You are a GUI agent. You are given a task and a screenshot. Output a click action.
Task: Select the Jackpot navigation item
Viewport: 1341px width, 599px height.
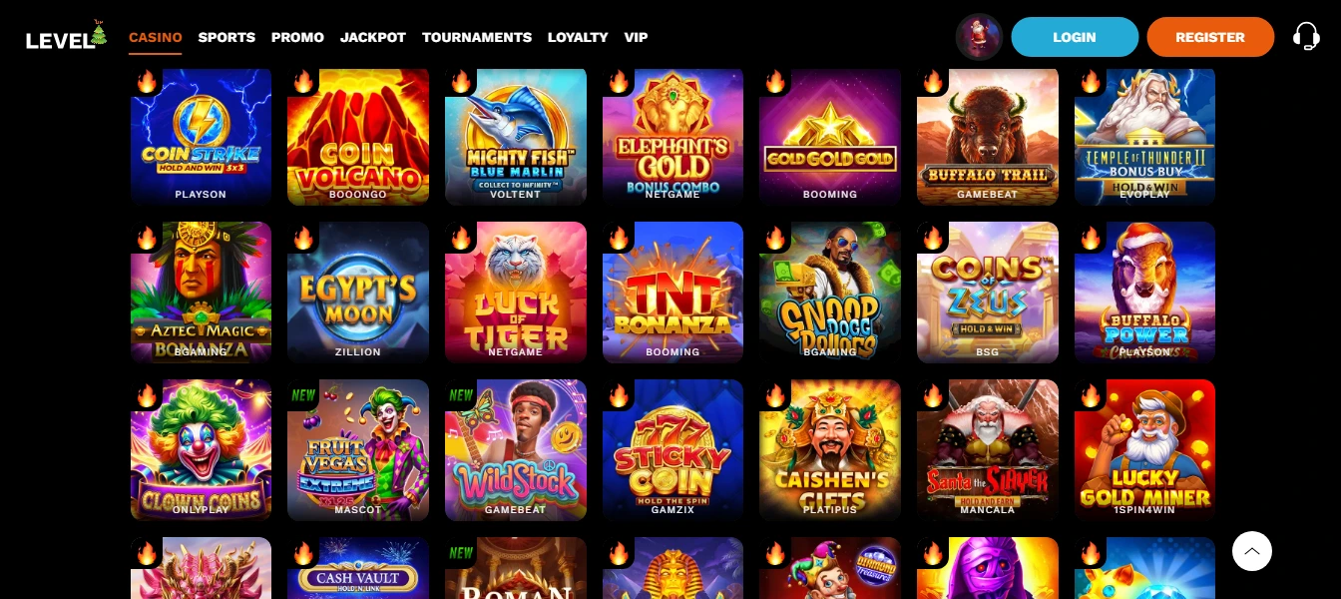[373, 37]
